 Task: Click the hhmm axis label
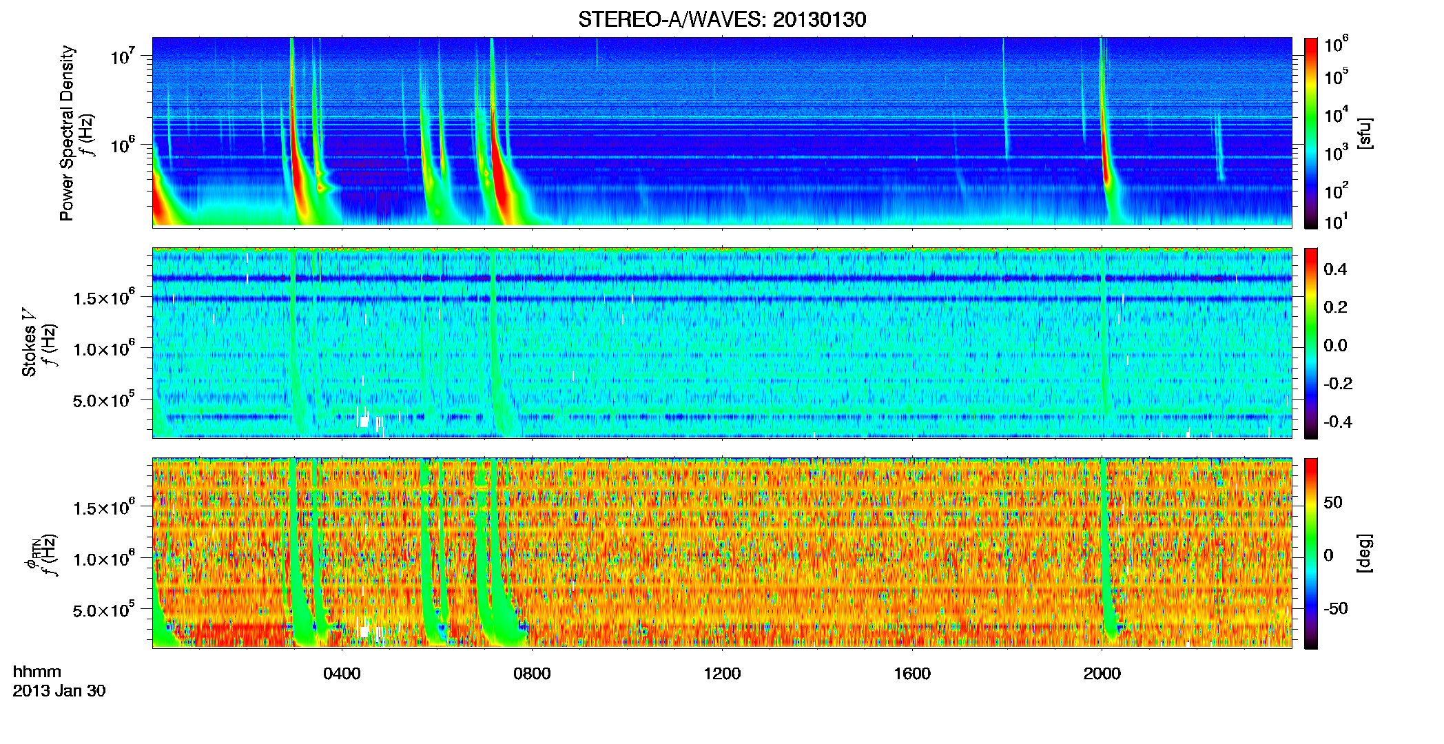[x=37, y=672]
